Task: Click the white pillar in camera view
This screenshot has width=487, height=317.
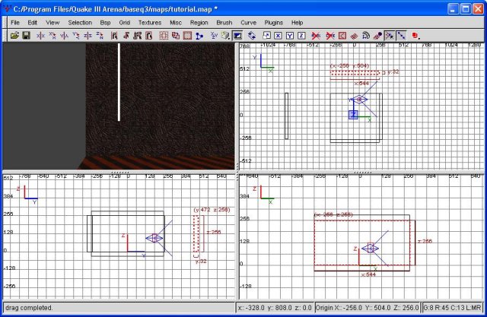Action: tap(119, 82)
